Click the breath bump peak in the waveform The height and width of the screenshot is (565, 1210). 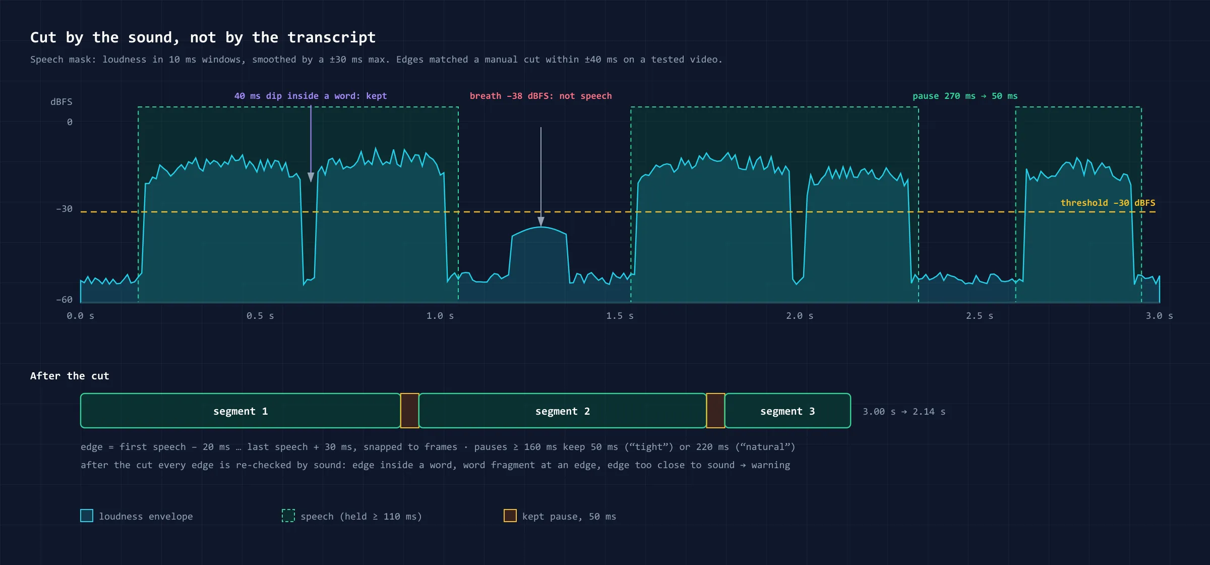tap(541, 228)
